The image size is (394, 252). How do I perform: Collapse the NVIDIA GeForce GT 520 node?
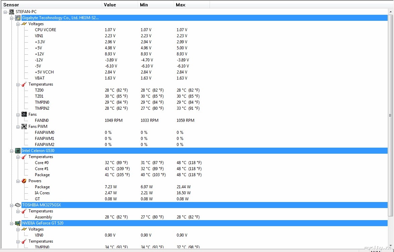pyautogui.click(x=11, y=223)
